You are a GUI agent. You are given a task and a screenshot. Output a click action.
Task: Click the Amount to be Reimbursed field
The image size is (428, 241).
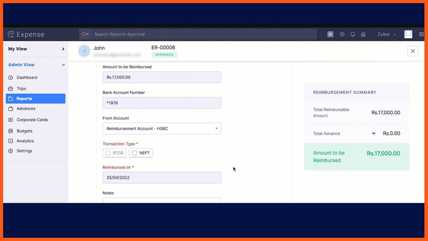(162, 77)
